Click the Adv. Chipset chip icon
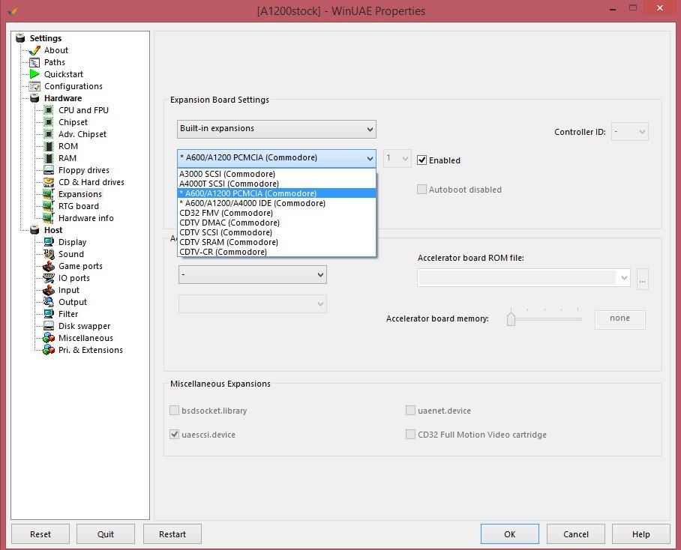 pos(49,134)
